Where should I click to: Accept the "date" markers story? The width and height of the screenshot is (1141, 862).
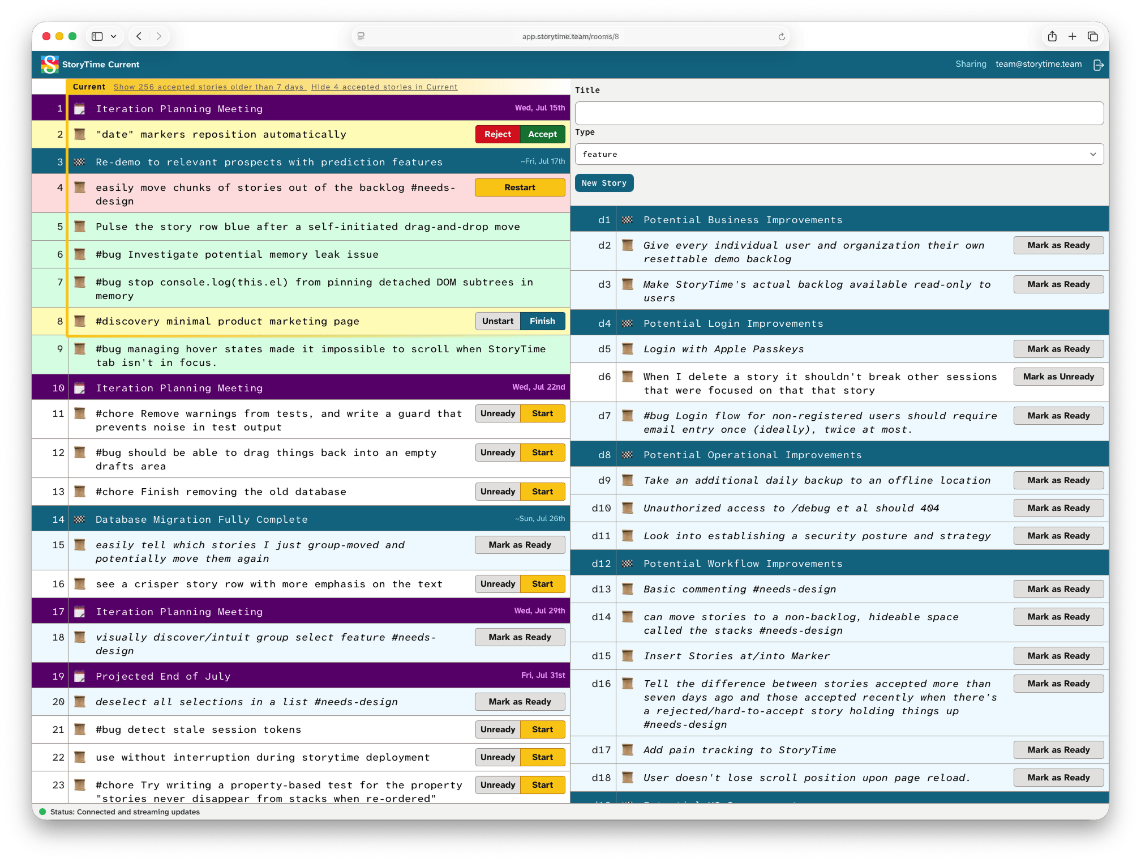click(542, 134)
